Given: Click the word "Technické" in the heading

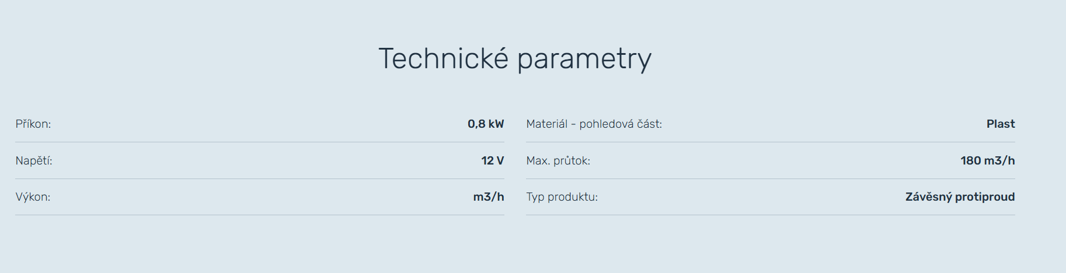Looking at the screenshot, I should coord(443,59).
